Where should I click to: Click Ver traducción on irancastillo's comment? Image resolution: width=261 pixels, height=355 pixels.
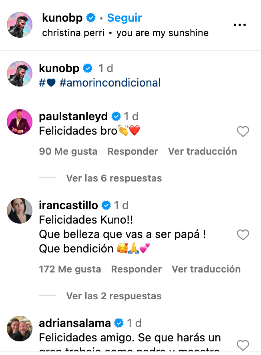click(206, 269)
